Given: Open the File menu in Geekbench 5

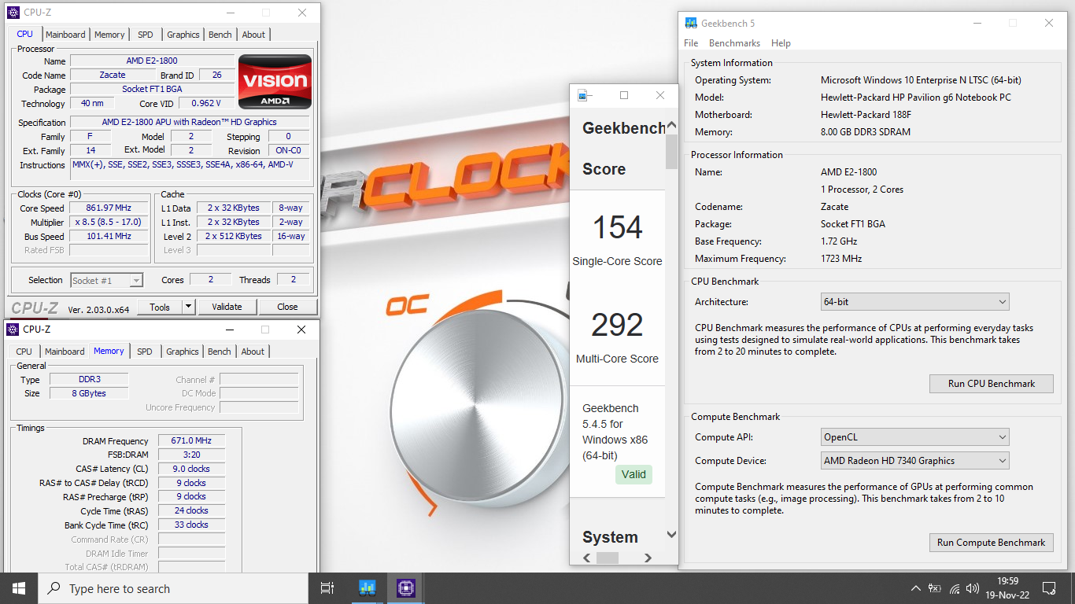Looking at the screenshot, I should (691, 43).
